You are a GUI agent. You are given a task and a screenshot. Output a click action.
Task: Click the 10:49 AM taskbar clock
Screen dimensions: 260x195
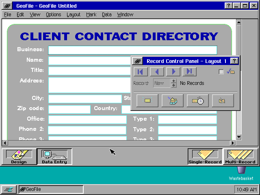247,189
